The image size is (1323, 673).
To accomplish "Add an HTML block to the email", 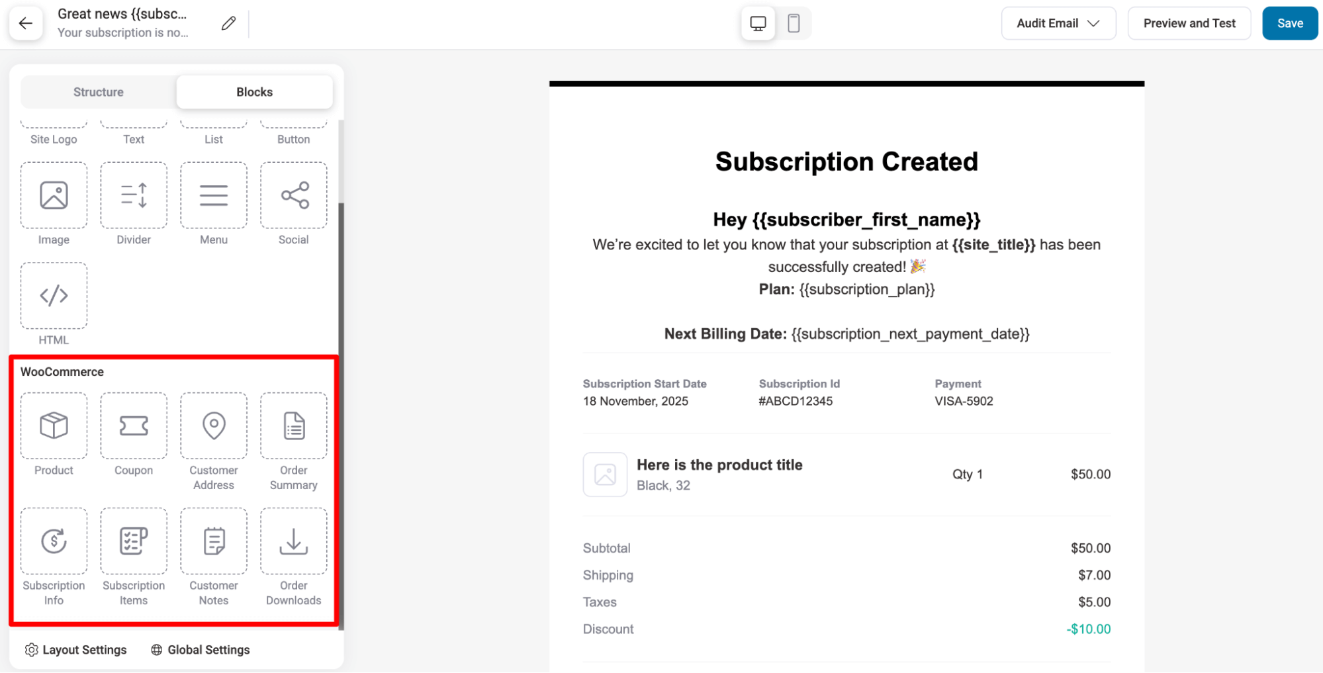I will (54, 296).
